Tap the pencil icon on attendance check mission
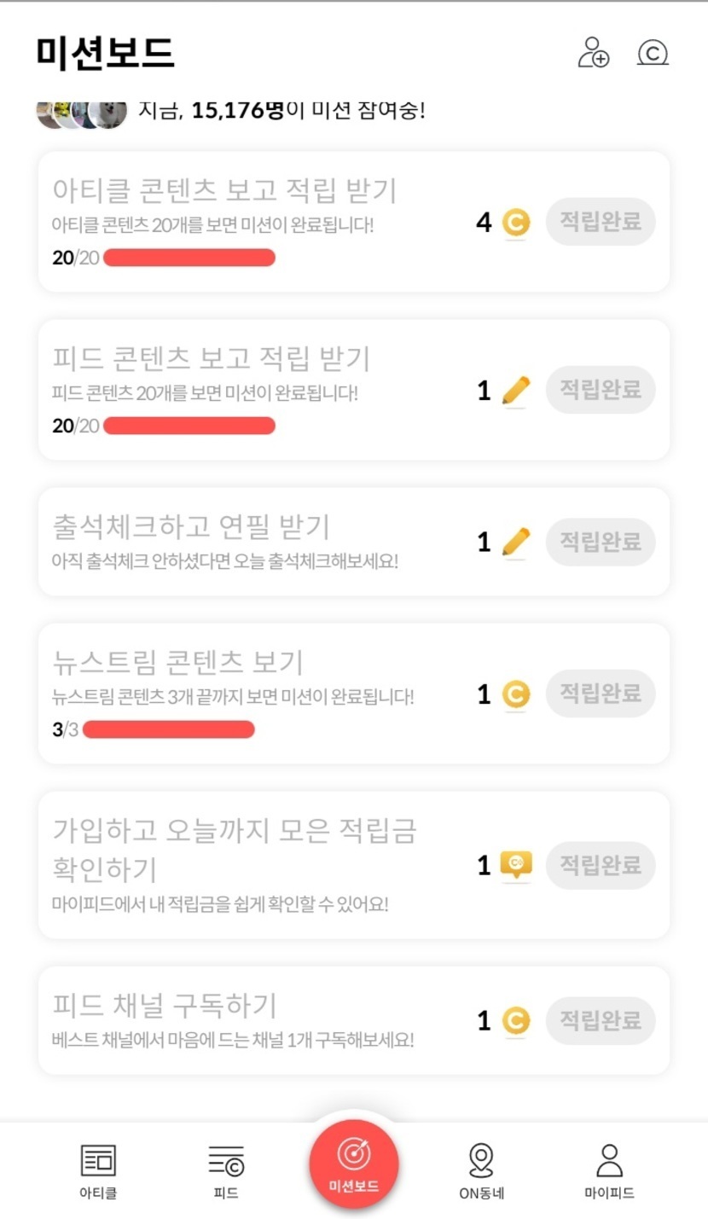Screen dimensions: 708x1219 point(515,543)
